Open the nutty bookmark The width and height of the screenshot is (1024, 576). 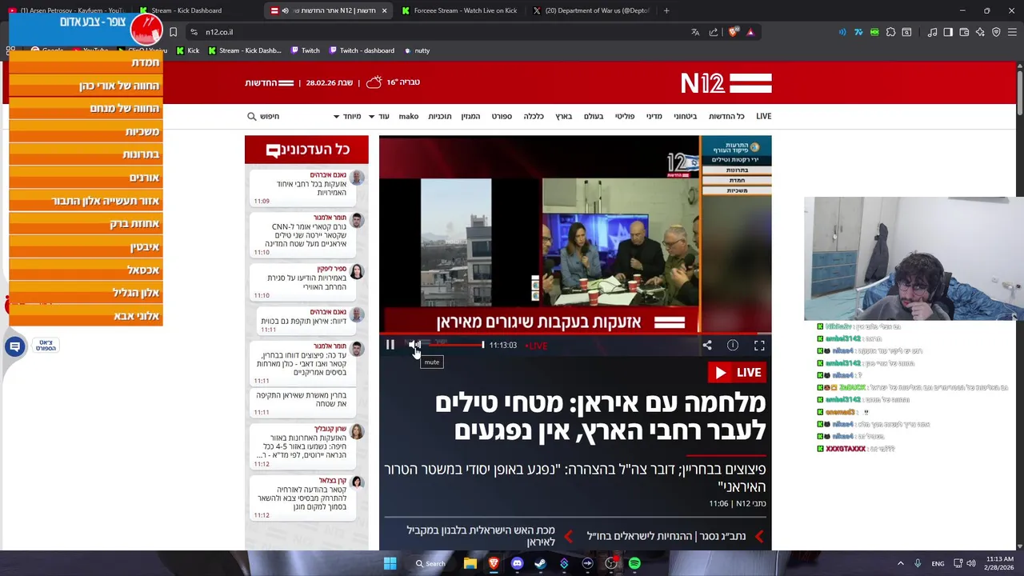coord(417,50)
